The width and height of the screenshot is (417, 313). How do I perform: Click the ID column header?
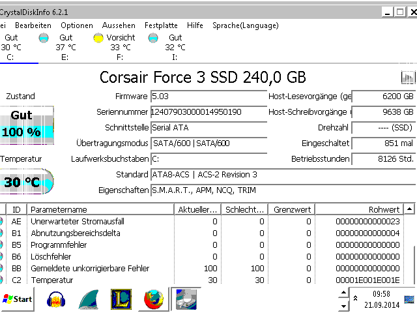(16, 210)
